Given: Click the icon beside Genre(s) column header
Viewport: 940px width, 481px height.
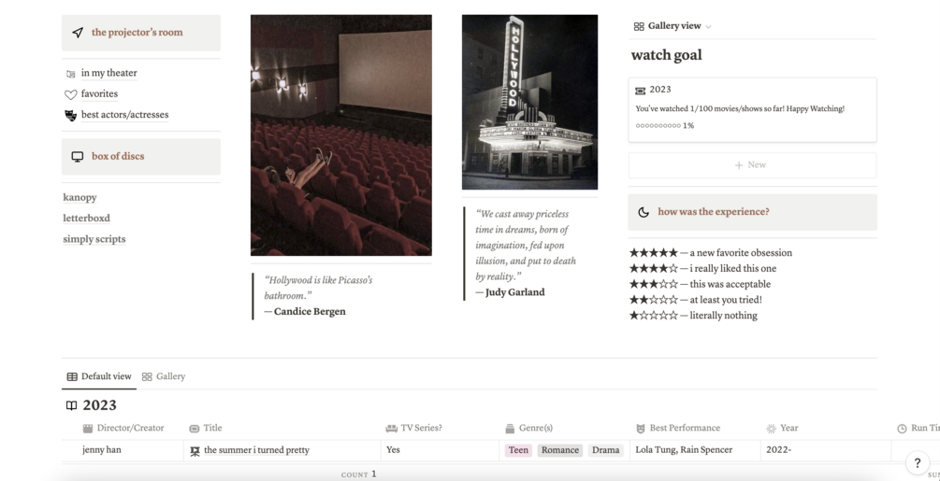Looking at the screenshot, I should [510, 429].
